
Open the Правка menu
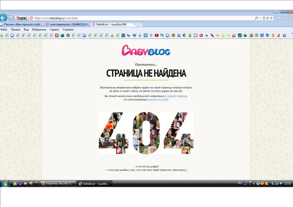(16, 30)
